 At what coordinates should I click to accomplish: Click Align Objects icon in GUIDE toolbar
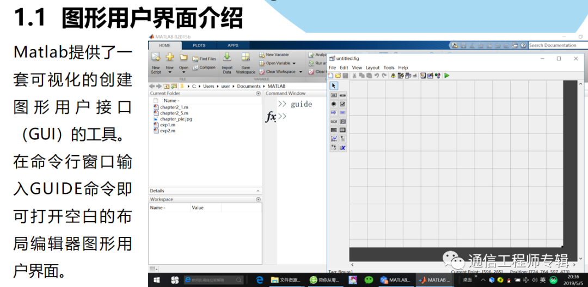[x=393, y=75]
